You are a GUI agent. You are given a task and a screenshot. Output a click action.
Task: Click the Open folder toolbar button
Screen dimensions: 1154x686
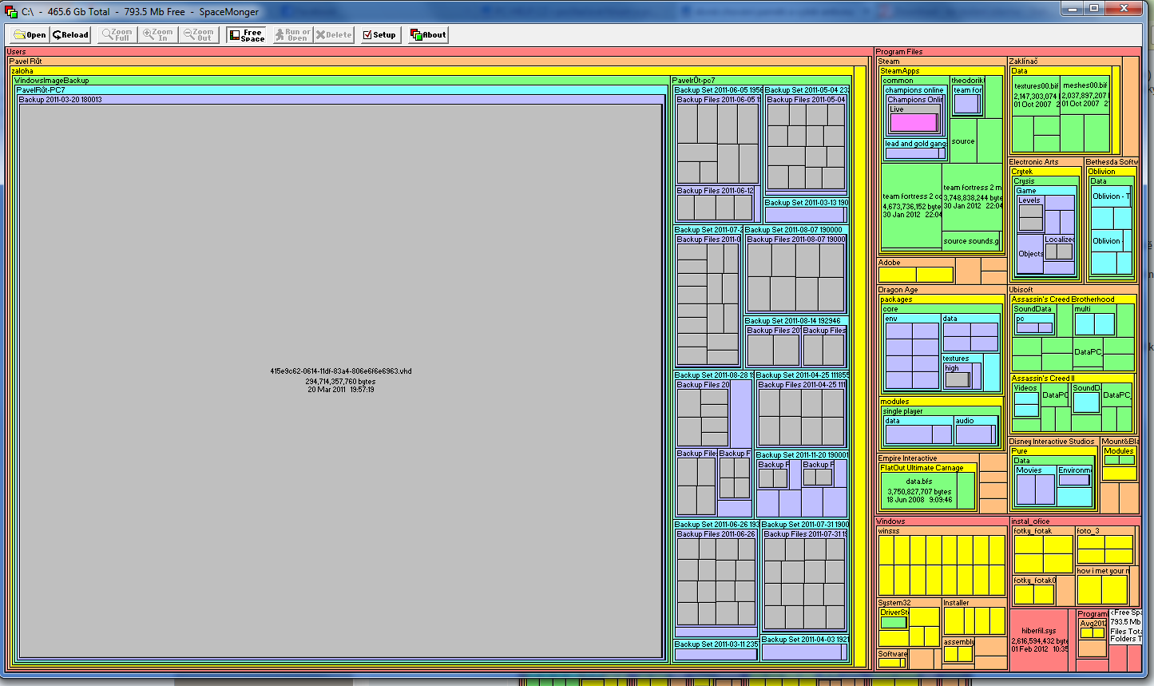[30, 35]
